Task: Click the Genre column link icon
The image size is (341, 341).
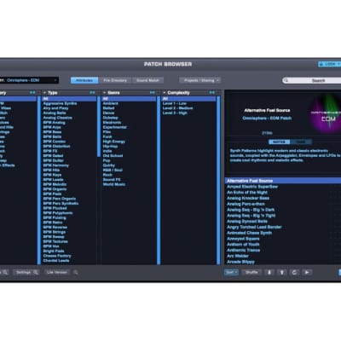Action: tap(153, 93)
